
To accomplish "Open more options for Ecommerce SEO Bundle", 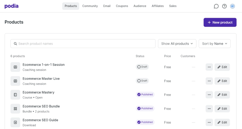I will click(x=209, y=109).
